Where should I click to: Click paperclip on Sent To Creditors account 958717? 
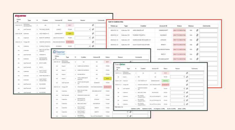pyautogui.click(x=197, y=54)
